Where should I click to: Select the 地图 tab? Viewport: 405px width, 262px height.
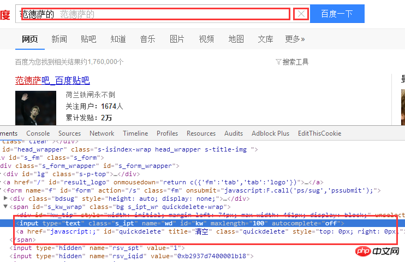236,39
